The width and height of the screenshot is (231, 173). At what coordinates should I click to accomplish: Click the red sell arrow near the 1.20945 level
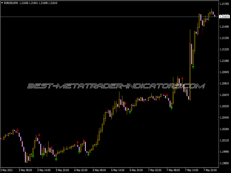click(x=182, y=78)
